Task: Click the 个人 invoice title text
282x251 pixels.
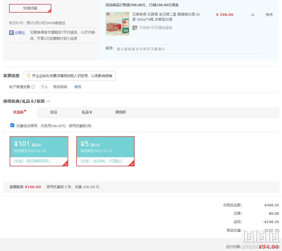Action: click(44, 87)
